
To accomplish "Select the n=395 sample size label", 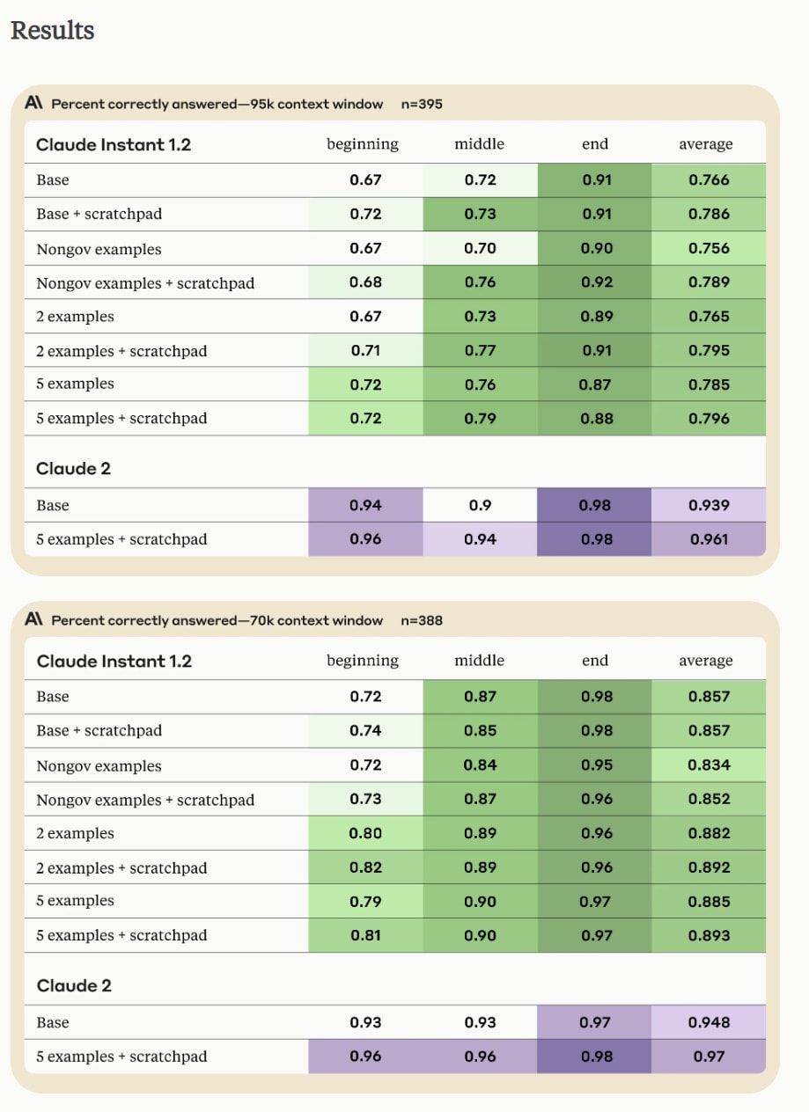I will [421, 104].
